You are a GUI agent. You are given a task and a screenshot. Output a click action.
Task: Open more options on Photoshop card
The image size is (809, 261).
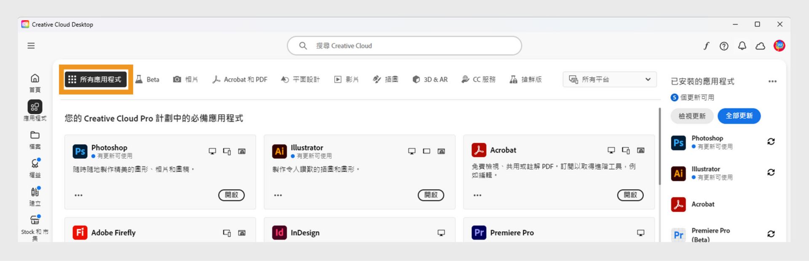point(78,195)
